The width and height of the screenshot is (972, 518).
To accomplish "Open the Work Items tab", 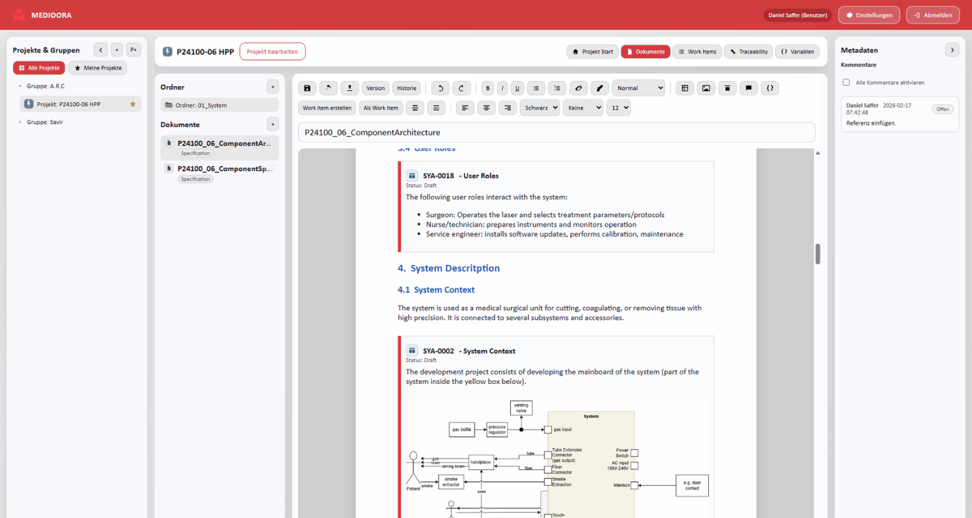I will coord(697,51).
